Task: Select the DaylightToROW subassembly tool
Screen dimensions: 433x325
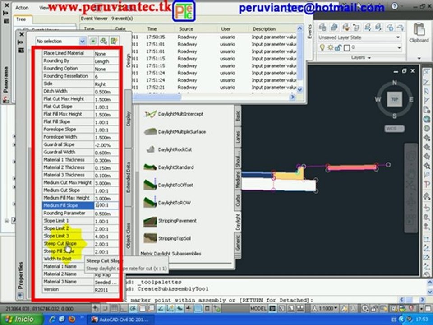Action: click(x=151, y=203)
